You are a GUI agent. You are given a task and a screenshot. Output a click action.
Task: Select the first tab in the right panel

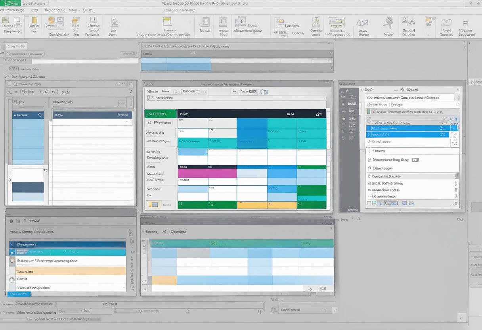tap(377, 104)
